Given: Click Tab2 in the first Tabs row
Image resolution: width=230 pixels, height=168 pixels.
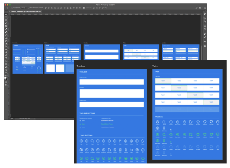Looking at the screenshot, I should (179, 81).
